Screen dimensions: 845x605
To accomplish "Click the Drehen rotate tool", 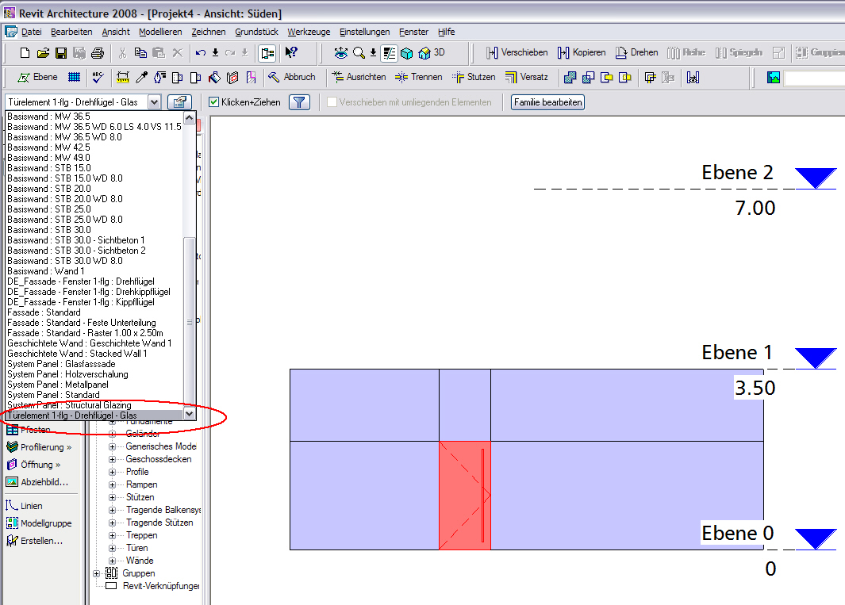I will click(x=637, y=53).
